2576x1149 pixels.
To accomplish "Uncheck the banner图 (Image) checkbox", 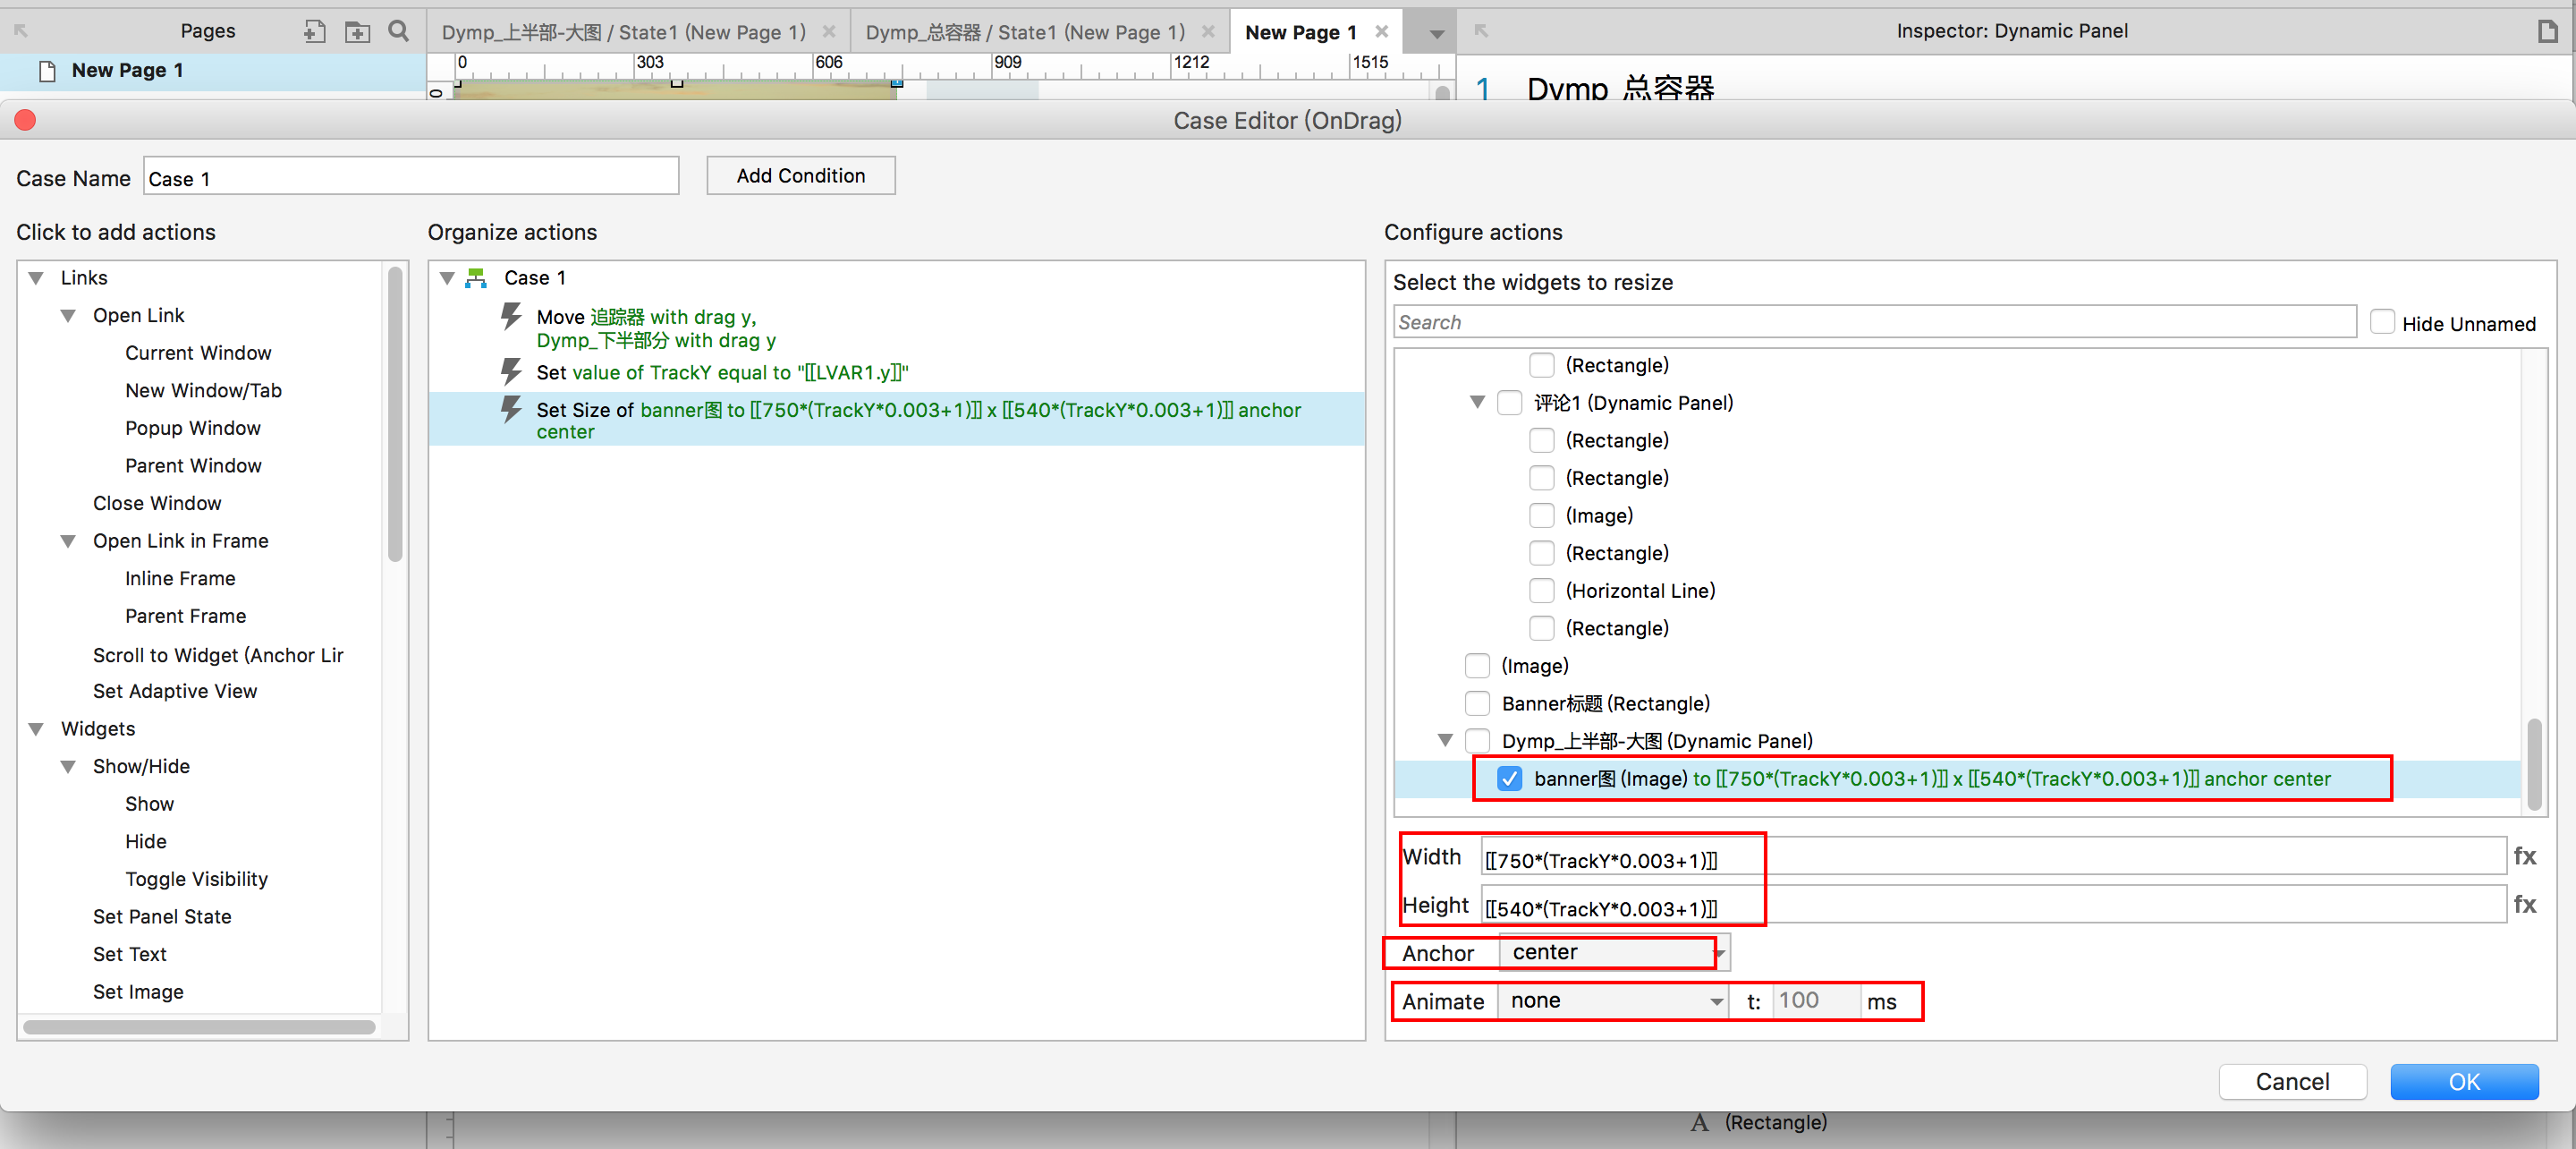I will pyautogui.click(x=1509, y=779).
